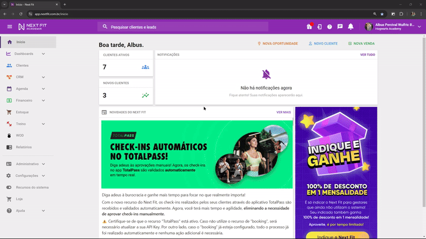Click the Indique o Next Fit button
Screen dimensions: 426x239
pyautogui.click(x=338, y=236)
